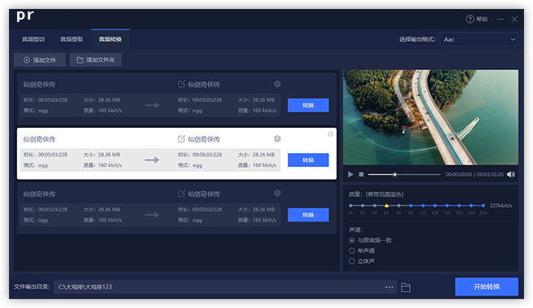Open settings gear for first audio item

277,84
